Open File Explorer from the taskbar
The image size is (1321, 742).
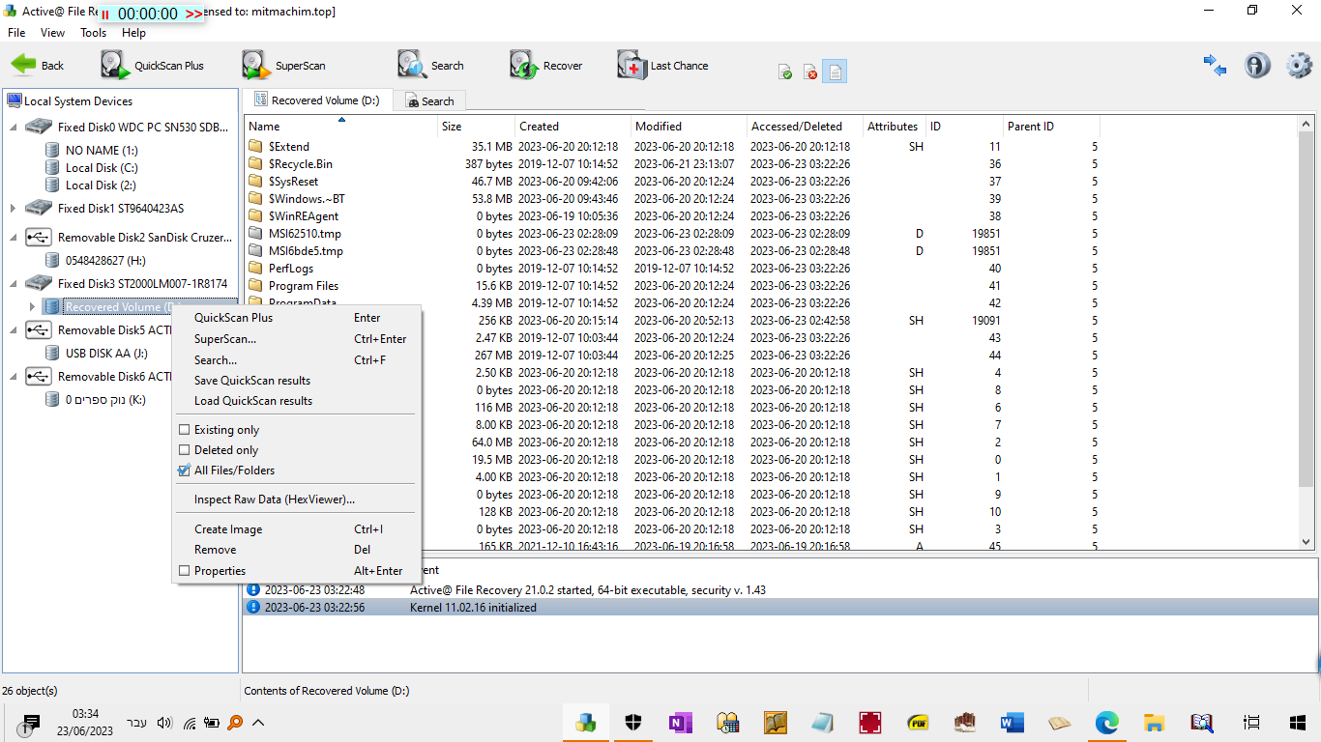coord(1154,723)
